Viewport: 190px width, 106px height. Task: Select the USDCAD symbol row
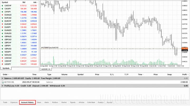click(x=19, y=58)
